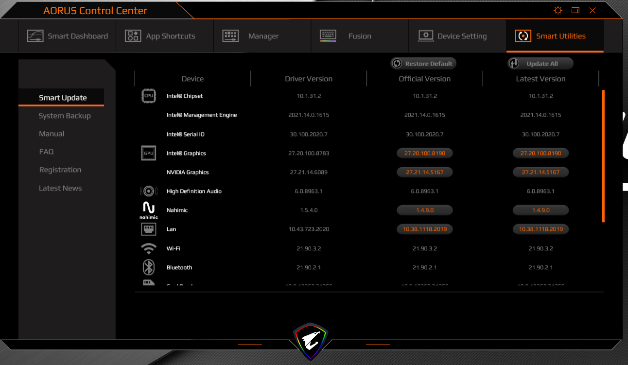Click the AORUS Control Center title text
Screen dimensions: 628x365
click(95, 11)
